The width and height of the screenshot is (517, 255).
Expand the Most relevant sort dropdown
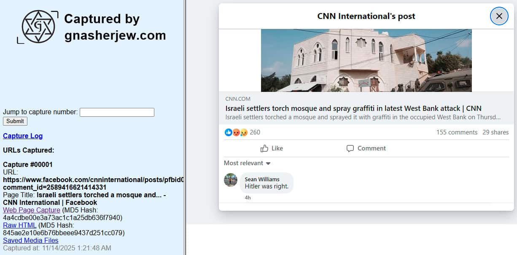click(247, 163)
